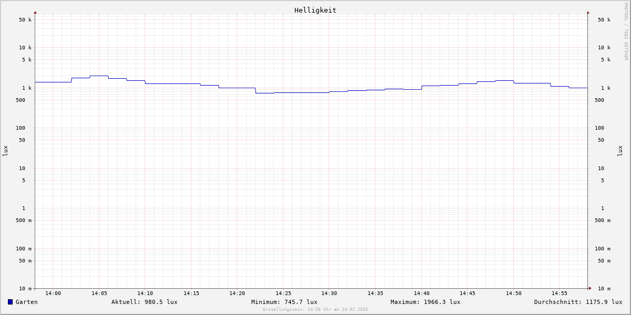Select the Maximum 1966.3 lux reading
Viewport: 631px width, 315px height.
(425, 302)
